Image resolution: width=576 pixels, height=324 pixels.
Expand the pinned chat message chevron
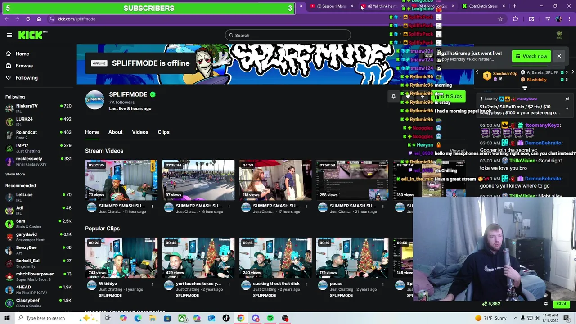[567, 108]
